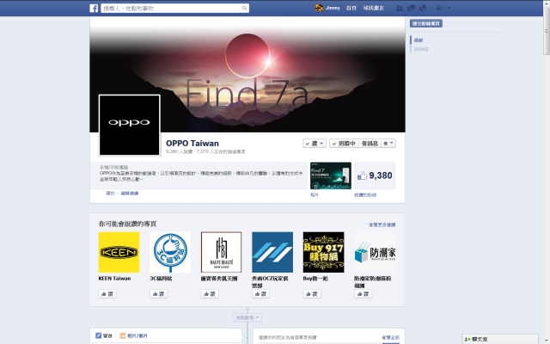The width and height of the screenshot is (550, 344).
Task: Open the Find 7 photos thumbnail
Action: pos(330,175)
